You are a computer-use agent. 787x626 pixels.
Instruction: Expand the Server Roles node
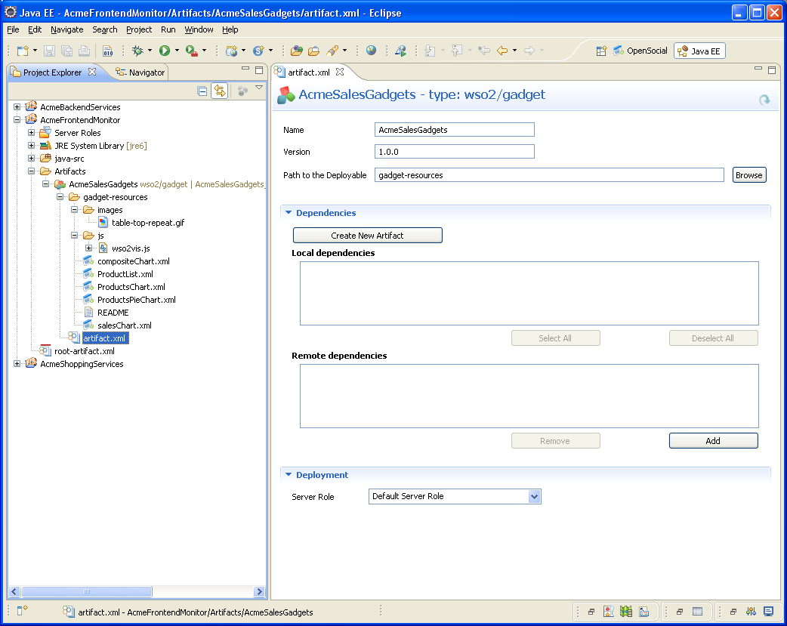pos(31,133)
